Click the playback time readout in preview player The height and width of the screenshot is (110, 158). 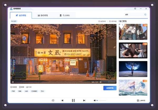[x=95, y=82]
